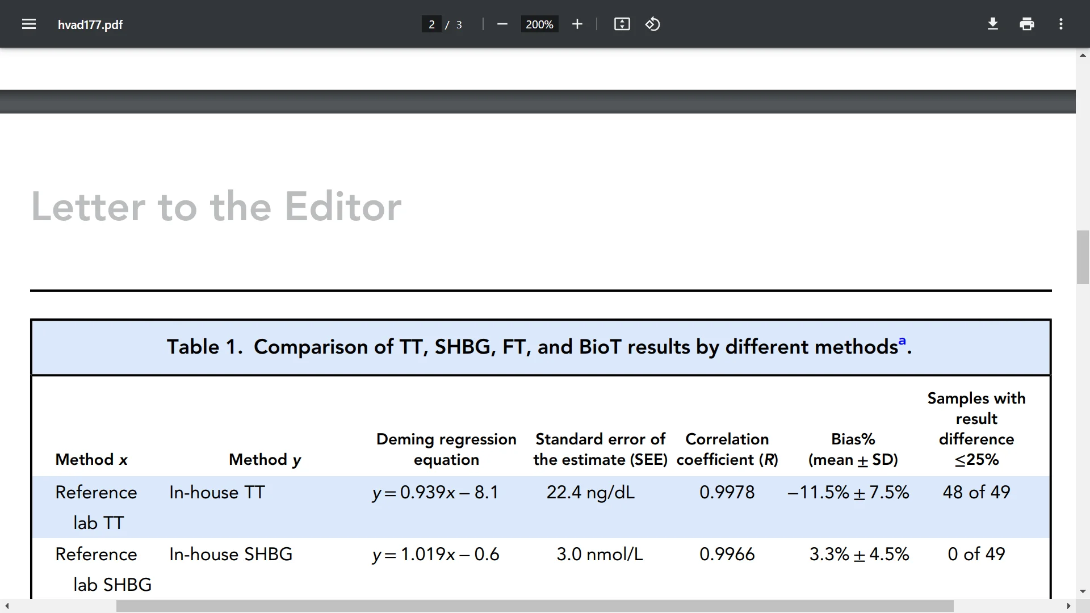Select 'In-house SHBG' cell
This screenshot has width=1090, height=613.
[230, 554]
